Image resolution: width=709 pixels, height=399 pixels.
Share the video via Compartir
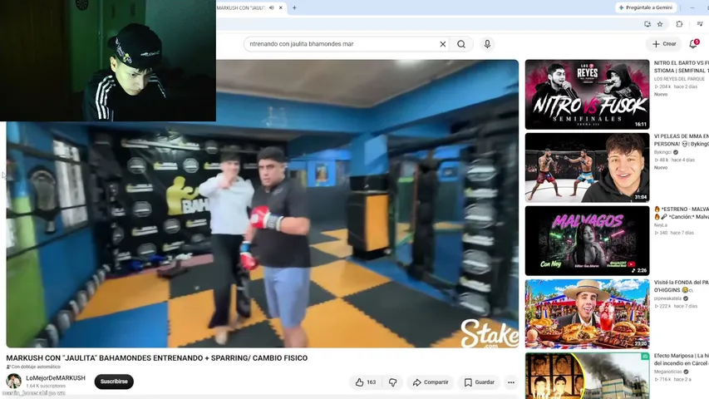point(431,382)
